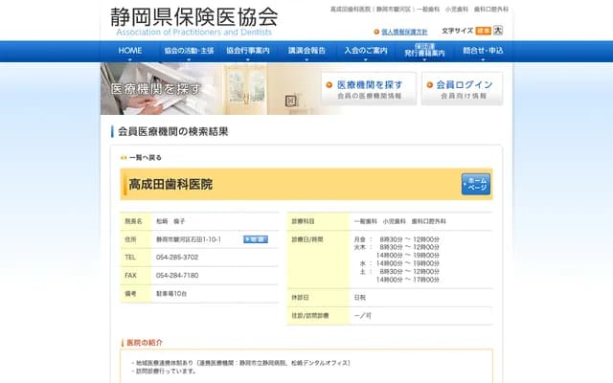Go to 協会行事案内 in navigation

click(x=248, y=51)
